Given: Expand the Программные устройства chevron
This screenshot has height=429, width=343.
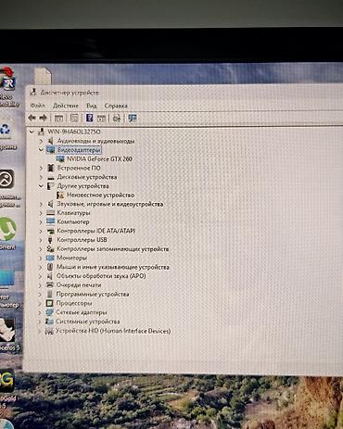Looking at the screenshot, I should [40, 294].
